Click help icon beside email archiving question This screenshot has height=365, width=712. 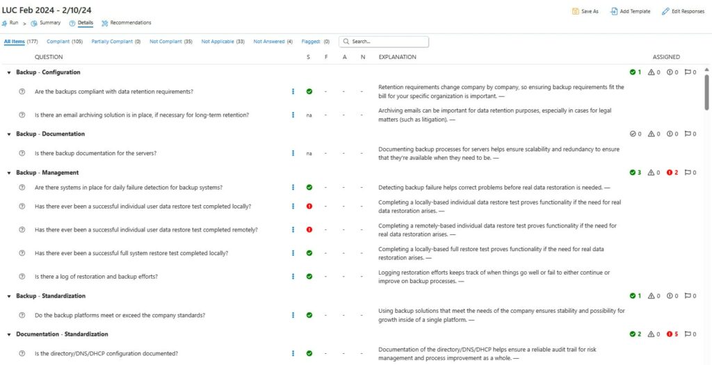coord(22,115)
